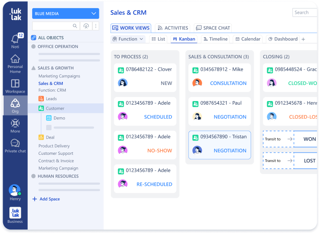The image size is (320, 234).
Task: Open the BLUE MEDIA workspace dropdown
Action: (66, 13)
